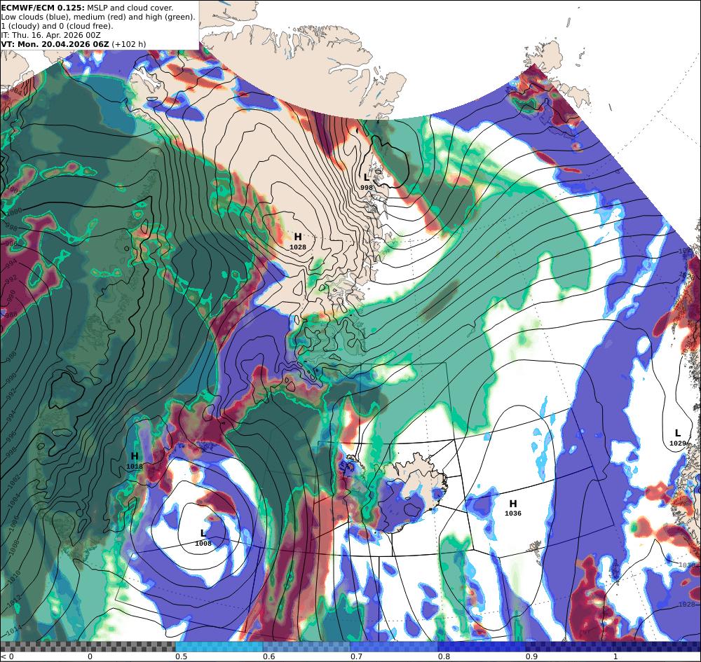Click the 0.7–0.8 blue colorbar segment
The width and height of the screenshot is (701, 662).
point(394,647)
